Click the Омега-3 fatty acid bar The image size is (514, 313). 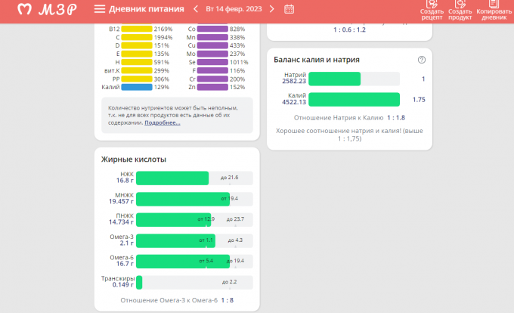click(x=175, y=241)
